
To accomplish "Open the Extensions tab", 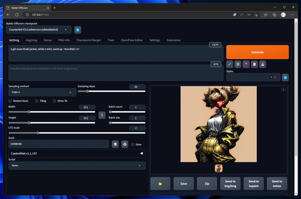I will tap(173, 40).
